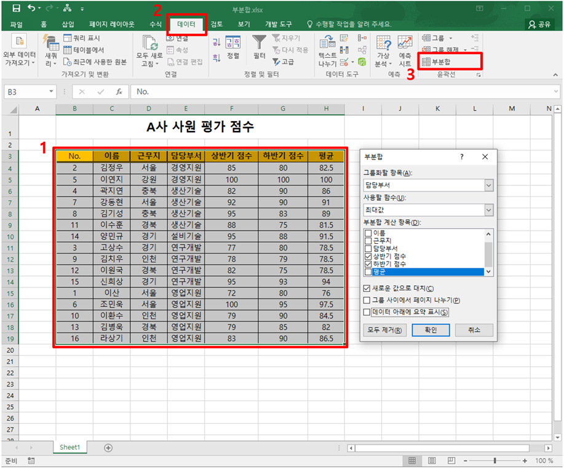Viewport: 564px width, 468px height.
Task: Click the Manage Data Model green icon
Action: pos(362,62)
